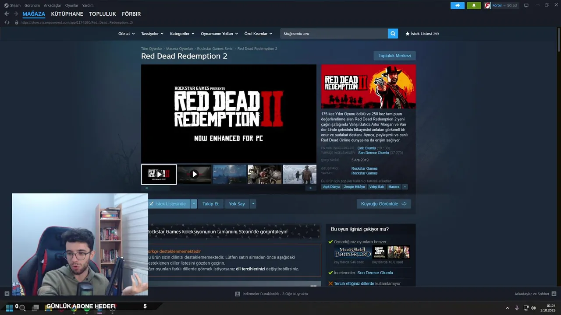Open the add game plus icon
The image size is (561, 315).
7,294
